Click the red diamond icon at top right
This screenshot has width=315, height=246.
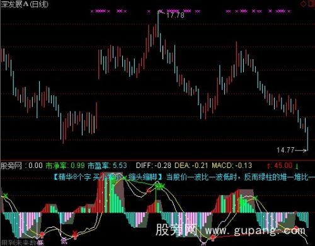(x=303, y=4)
